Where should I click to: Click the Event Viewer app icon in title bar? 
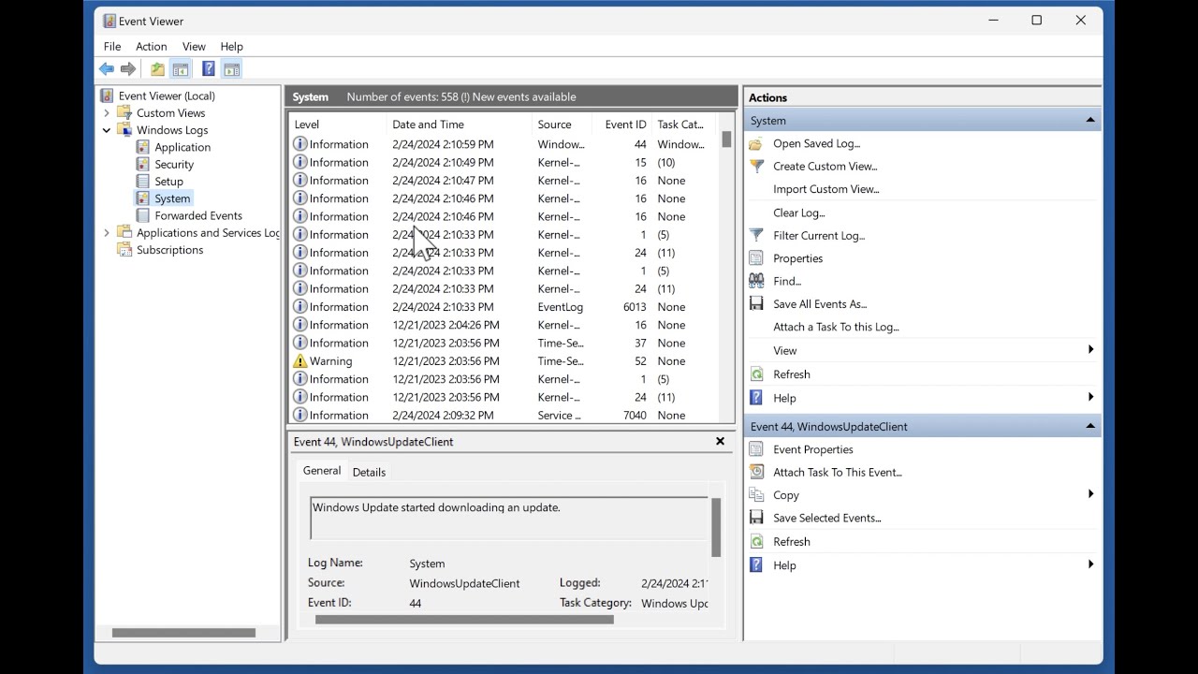tap(110, 21)
